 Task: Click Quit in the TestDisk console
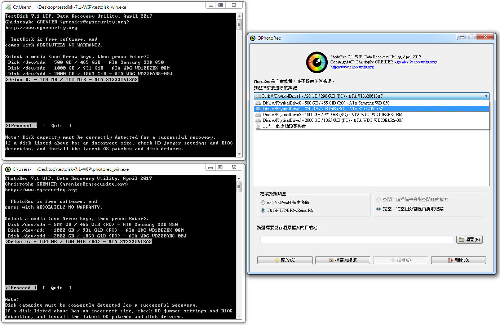tap(57, 126)
